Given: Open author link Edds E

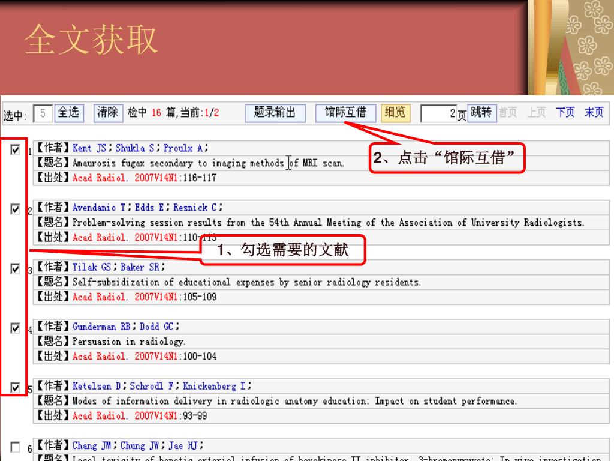Looking at the screenshot, I should click(x=149, y=208).
